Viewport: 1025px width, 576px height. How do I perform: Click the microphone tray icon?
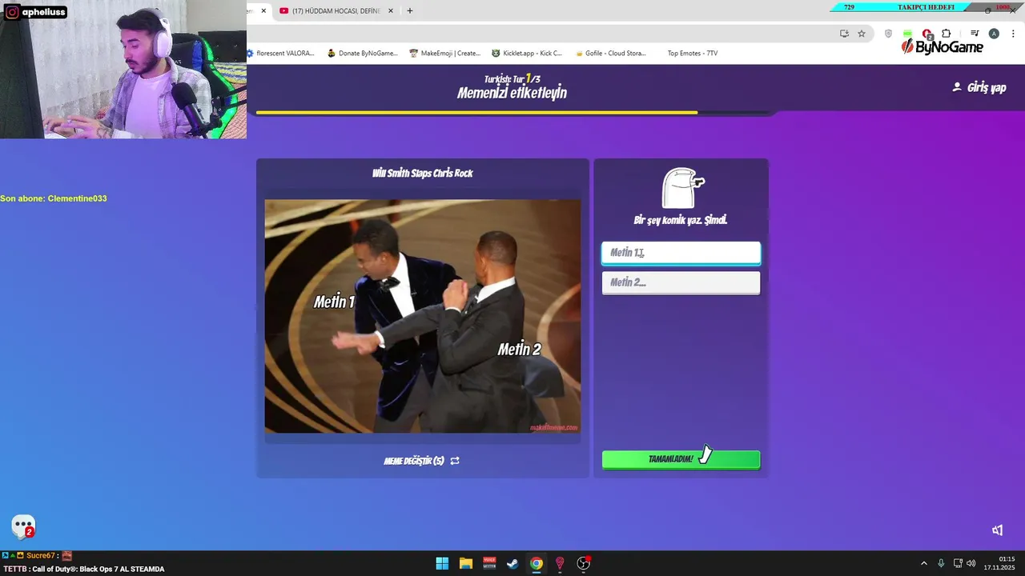point(941,563)
